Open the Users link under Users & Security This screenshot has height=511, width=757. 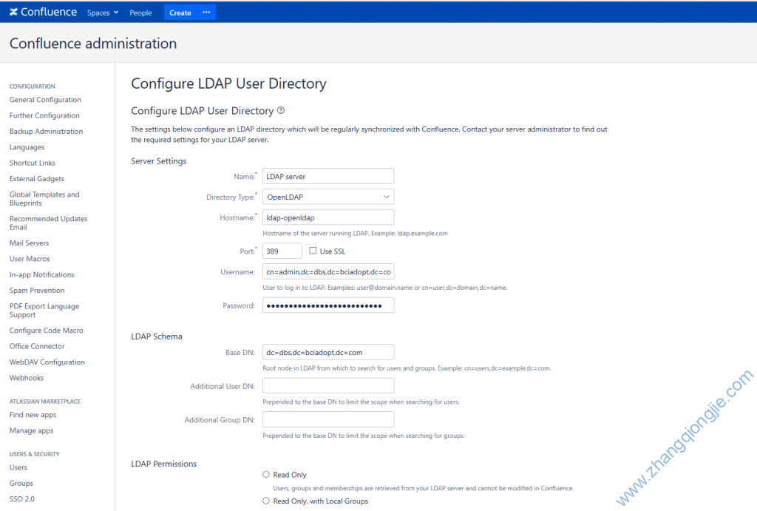coord(18,467)
